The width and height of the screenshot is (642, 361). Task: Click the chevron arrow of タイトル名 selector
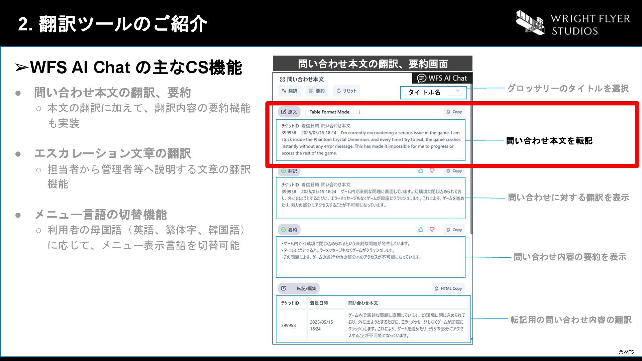[x=458, y=91]
